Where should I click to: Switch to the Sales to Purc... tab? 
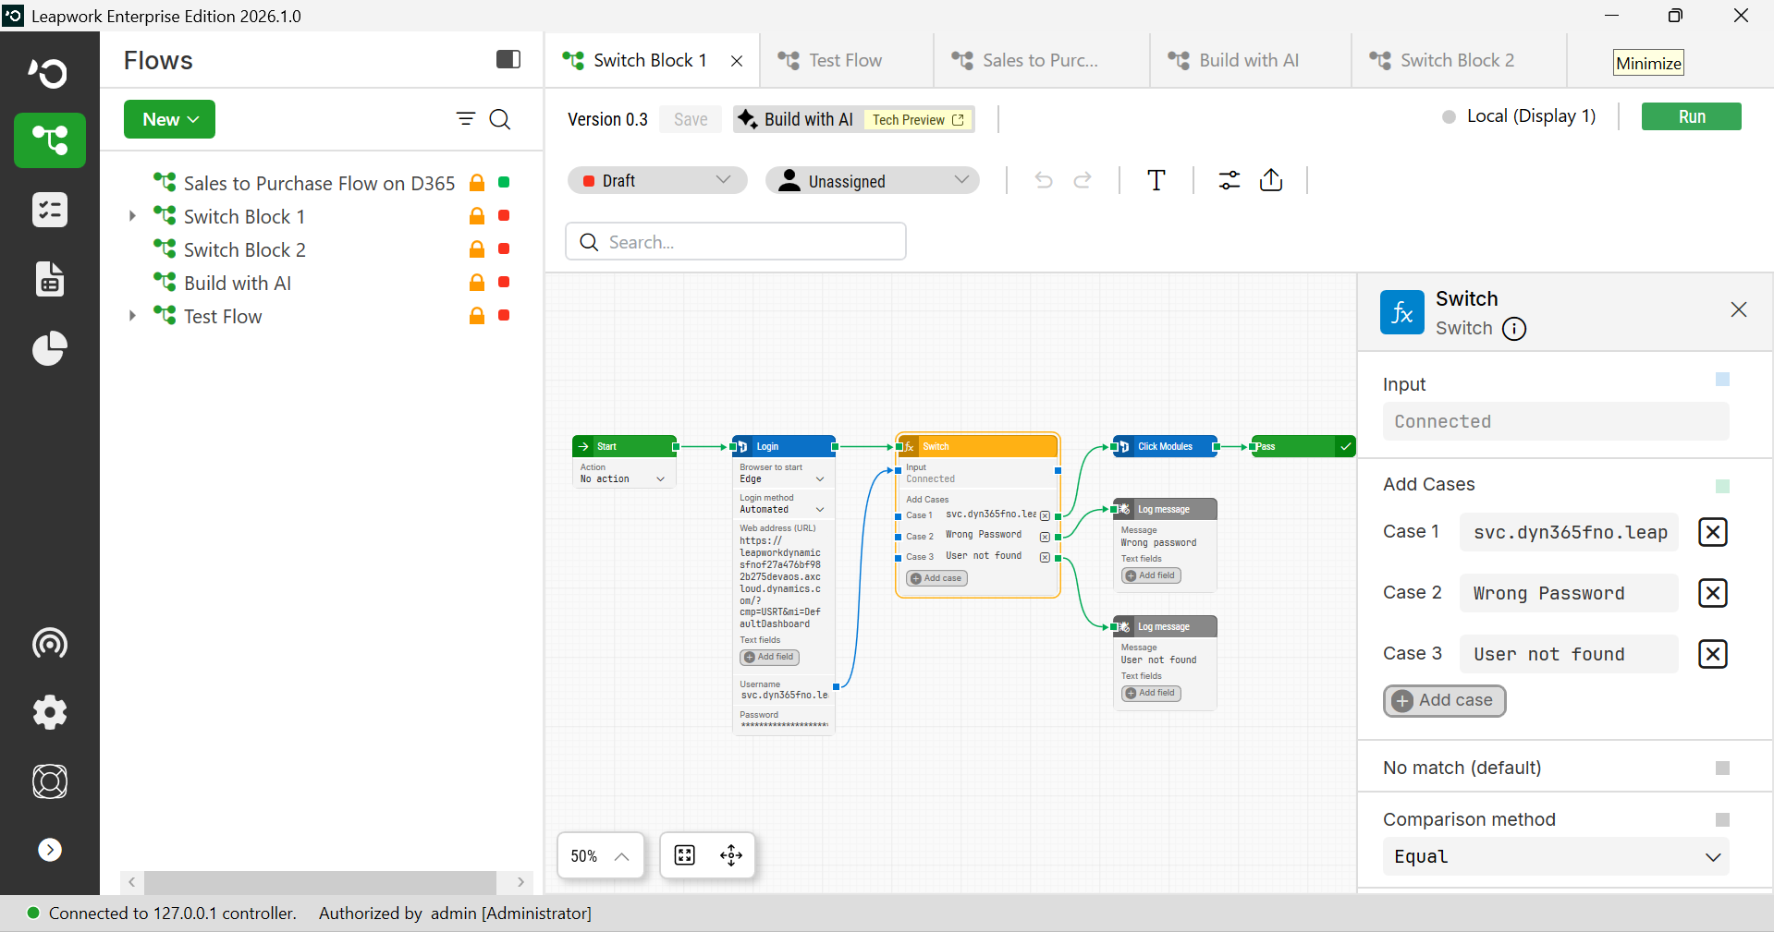[1040, 60]
